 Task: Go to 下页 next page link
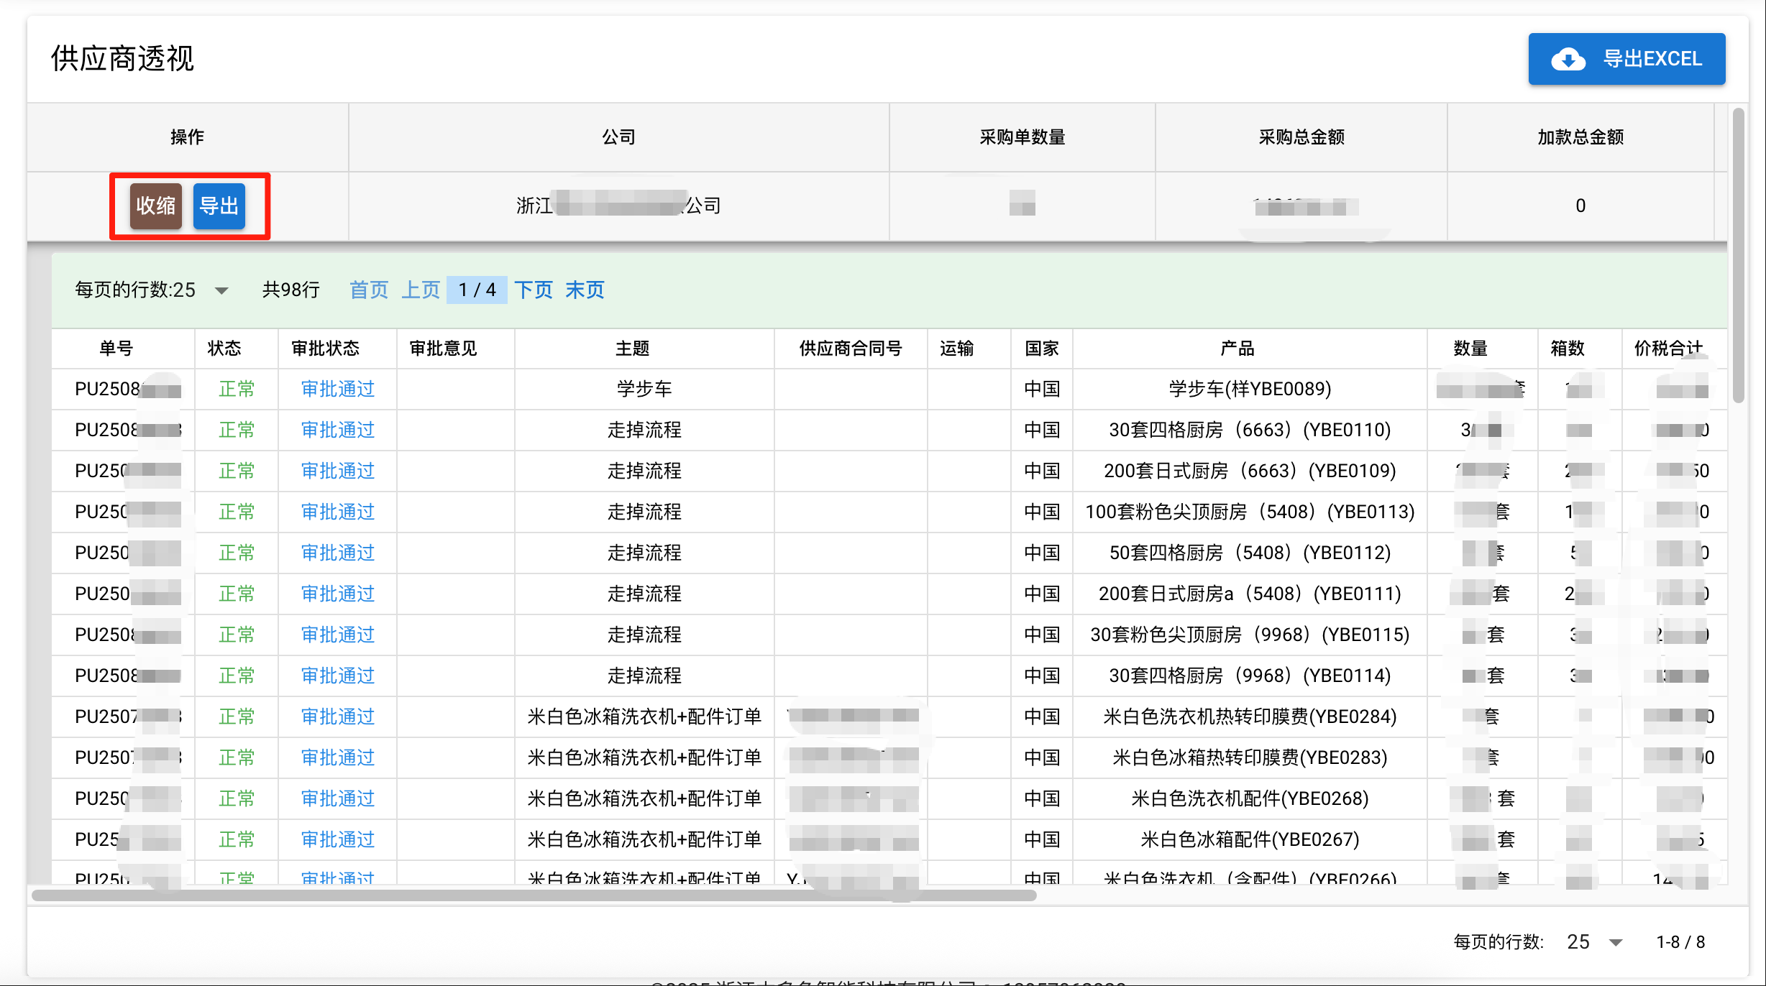534,290
